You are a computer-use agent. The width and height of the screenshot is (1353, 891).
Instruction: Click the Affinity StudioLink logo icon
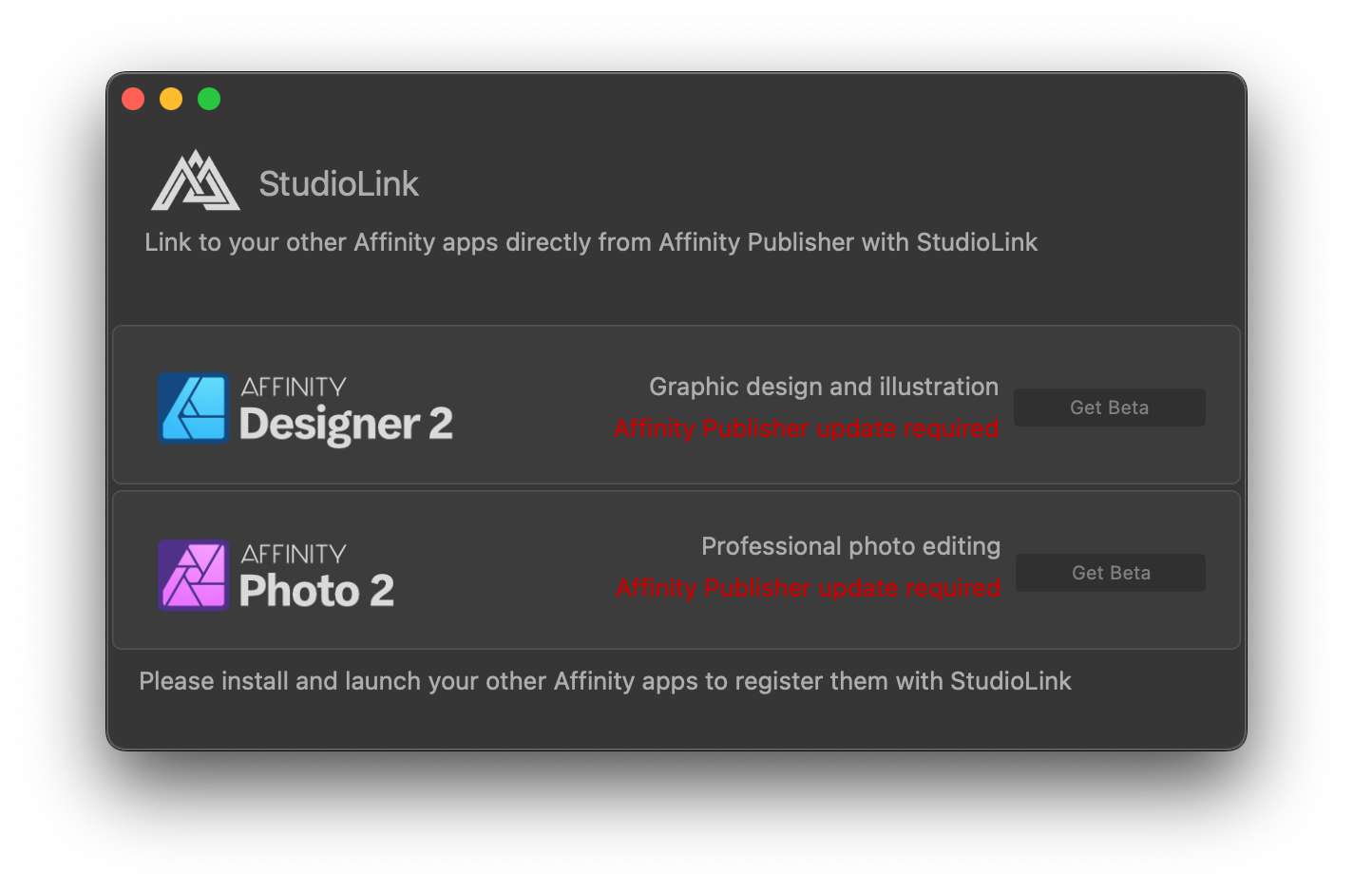tap(195, 180)
